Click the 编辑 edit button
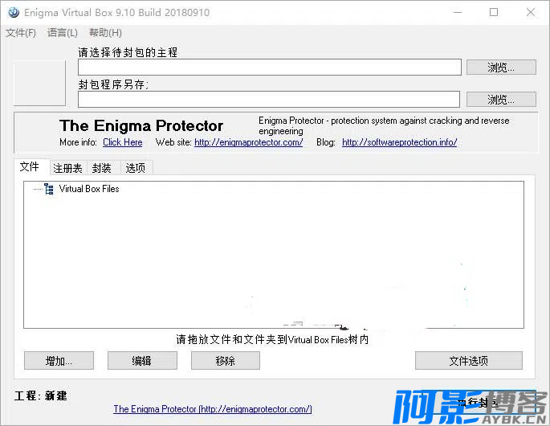The height and width of the screenshot is (426, 550). [142, 361]
